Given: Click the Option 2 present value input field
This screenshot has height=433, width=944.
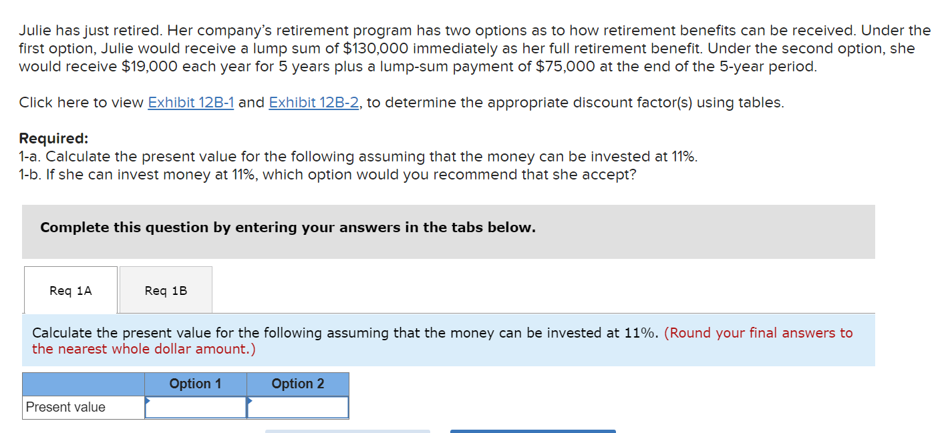Looking at the screenshot, I should (x=299, y=407).
